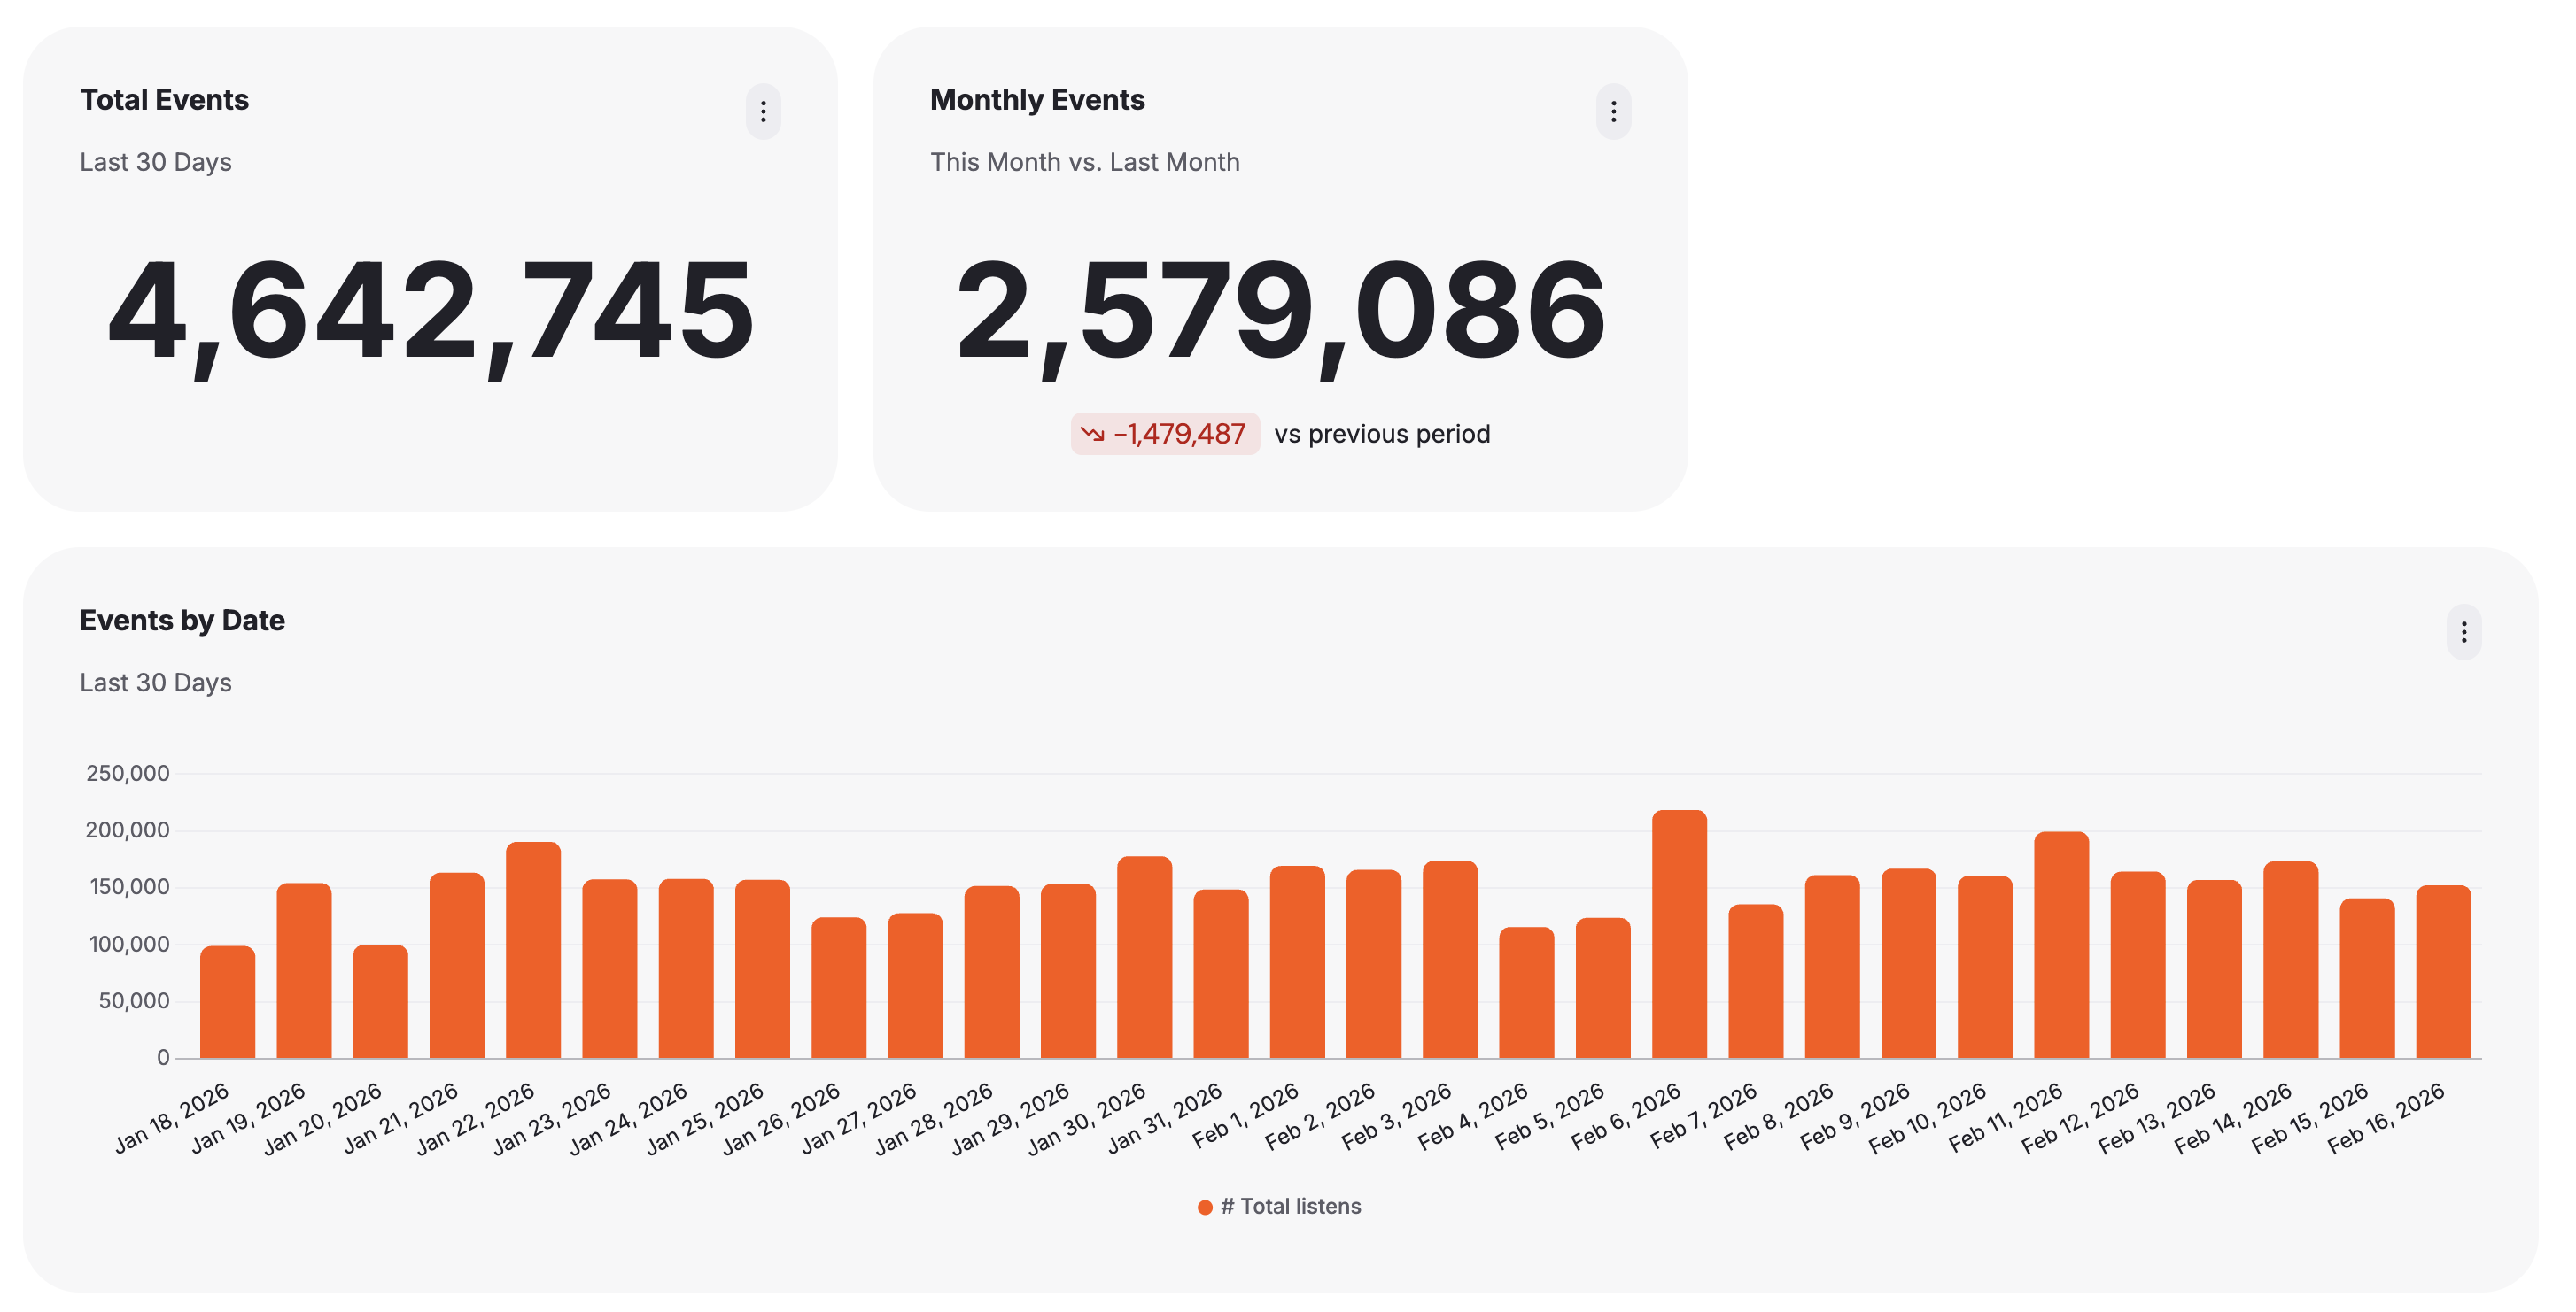This screenshot has width=2576, height=1312.
Task: Click the Monthly Events card title
Action: (1037, 100)
